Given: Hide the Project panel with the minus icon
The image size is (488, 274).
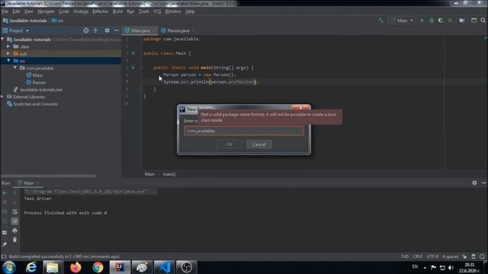Looking at the screenshot, I should pos(117,30).
